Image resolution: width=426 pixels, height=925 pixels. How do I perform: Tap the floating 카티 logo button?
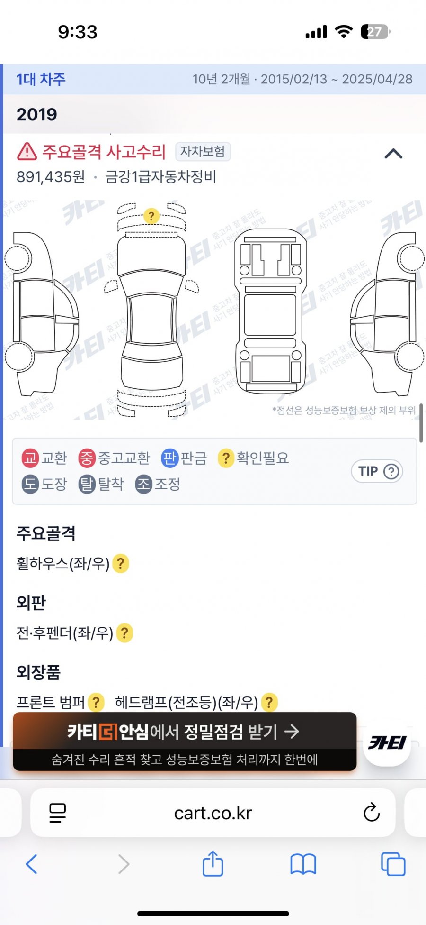[387, 742]
